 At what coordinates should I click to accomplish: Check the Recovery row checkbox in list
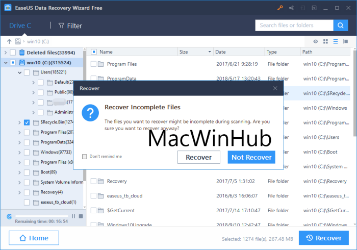[x=93, y=181]
